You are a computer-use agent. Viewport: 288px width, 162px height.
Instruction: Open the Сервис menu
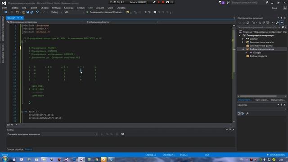(x=81, y=8)
